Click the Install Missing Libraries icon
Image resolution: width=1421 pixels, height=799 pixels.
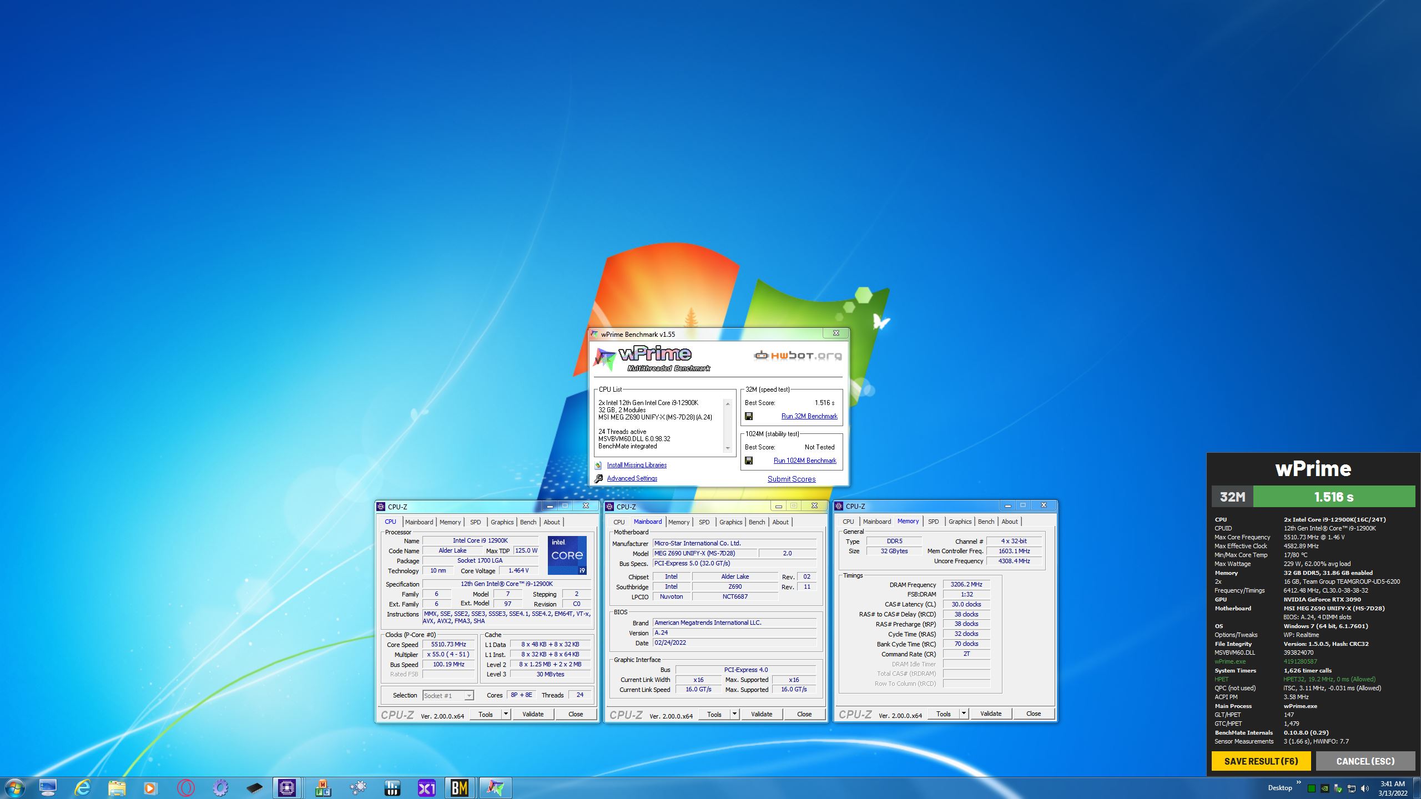[x=598, y=466]
